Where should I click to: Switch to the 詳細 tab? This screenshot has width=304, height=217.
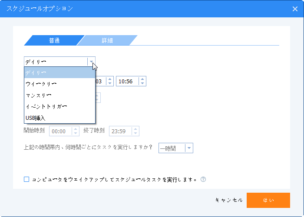pyautogui.click(x=107, y=40)
